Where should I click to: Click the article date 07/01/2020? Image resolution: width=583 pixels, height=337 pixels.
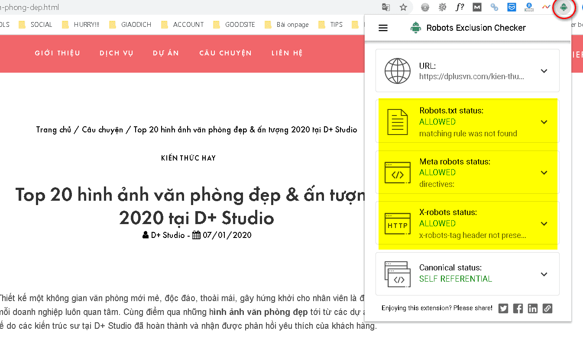pos(227,235)
